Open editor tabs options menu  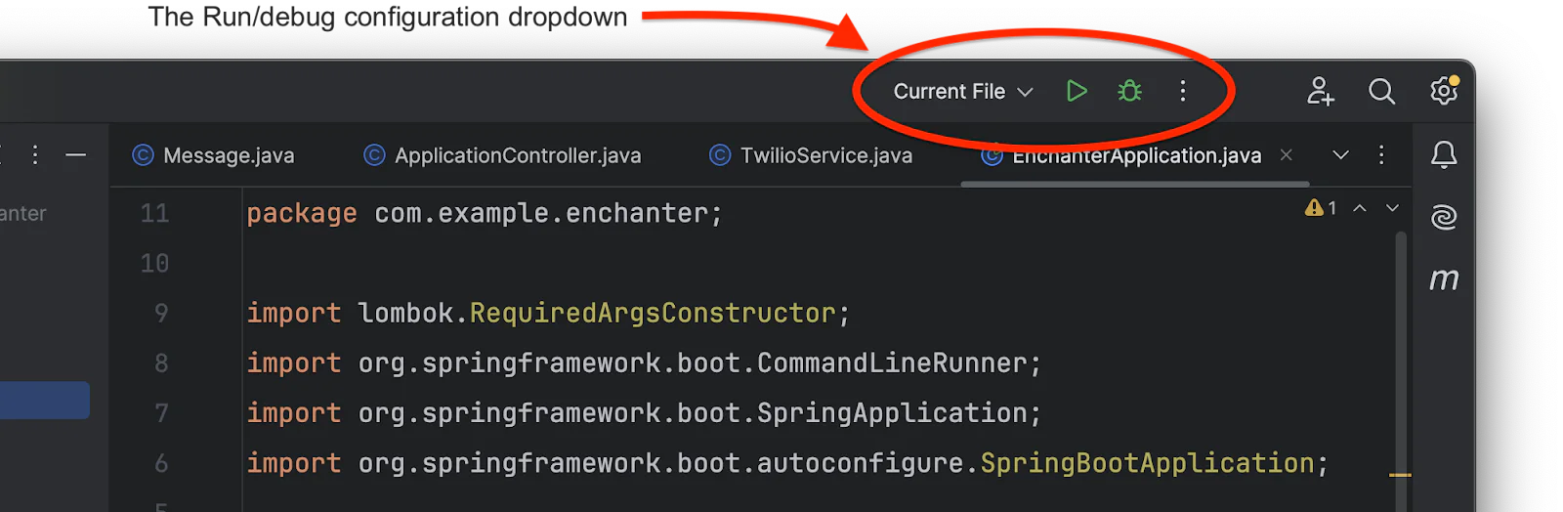click(x=1381, y=154)
